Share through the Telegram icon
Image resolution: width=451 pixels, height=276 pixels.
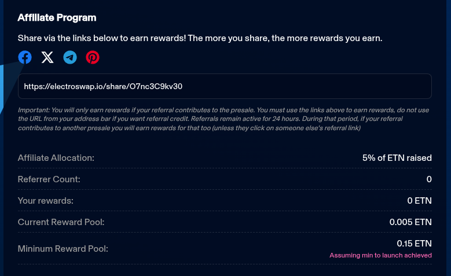70,57
